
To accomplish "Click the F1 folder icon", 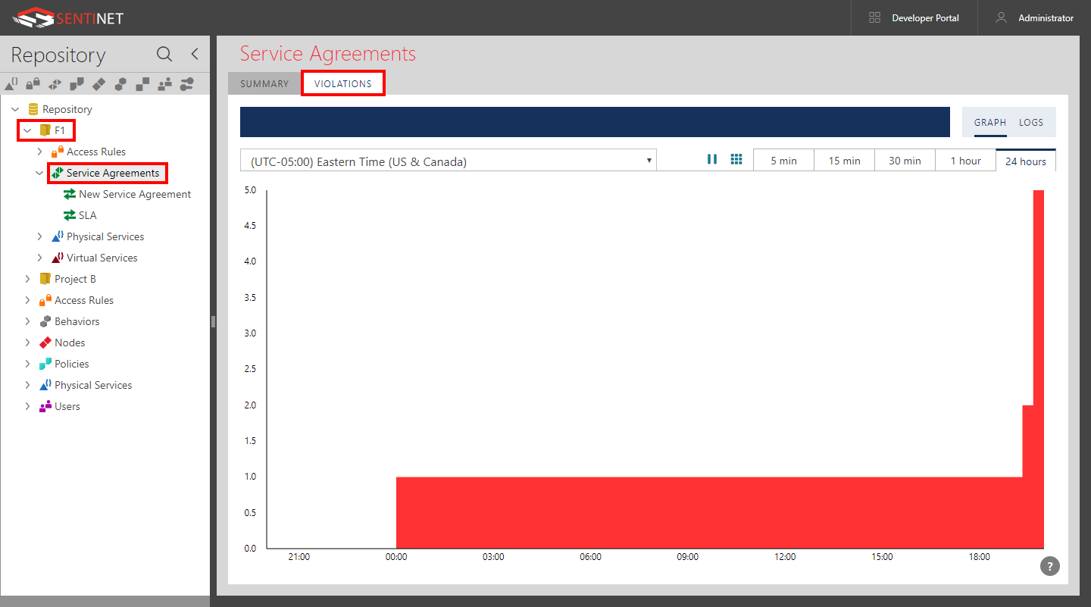I will tap(45, 130).
